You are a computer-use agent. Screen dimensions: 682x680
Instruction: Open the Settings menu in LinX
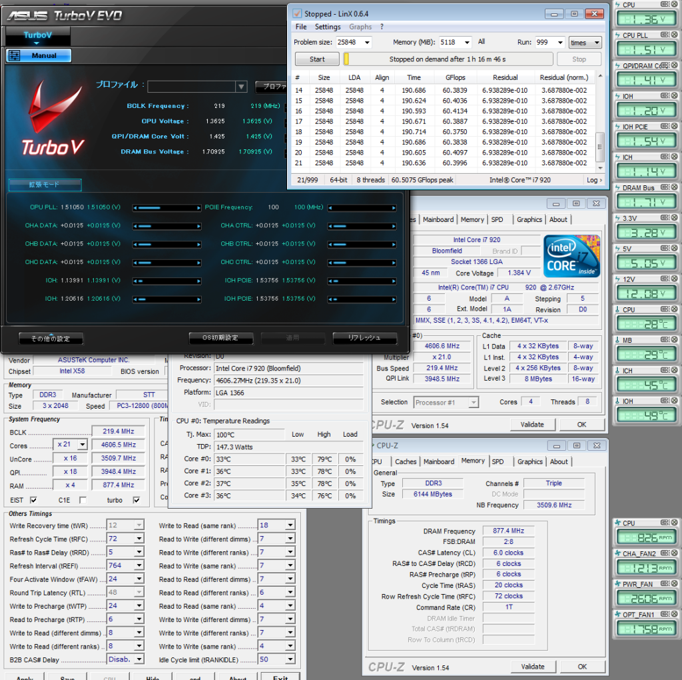pyautogui.click(x=328, y=27)
